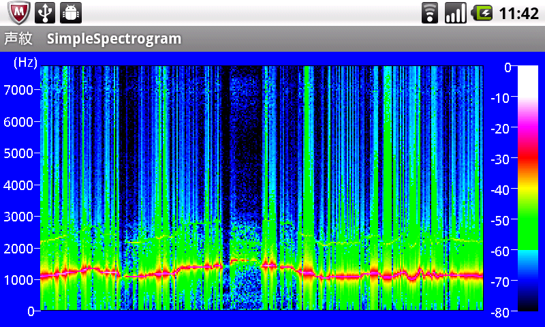Tap the -20 dB legend label

point(500,129)
